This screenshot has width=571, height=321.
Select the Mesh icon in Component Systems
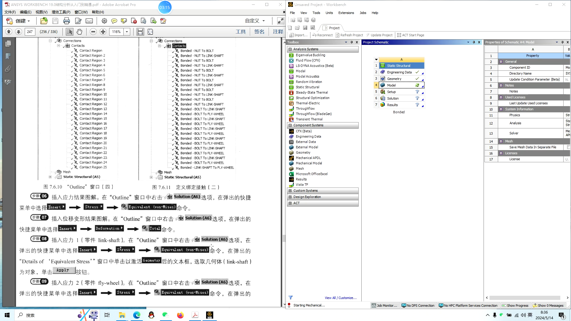point(291,168)
